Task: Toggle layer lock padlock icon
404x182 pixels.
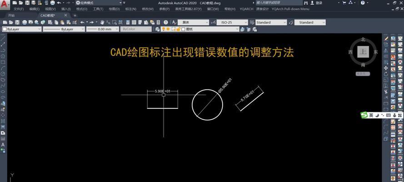Action: [x=178, y=29]
